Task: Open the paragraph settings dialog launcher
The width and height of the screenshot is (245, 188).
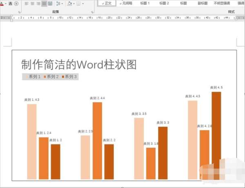Action: coord(92,12)
